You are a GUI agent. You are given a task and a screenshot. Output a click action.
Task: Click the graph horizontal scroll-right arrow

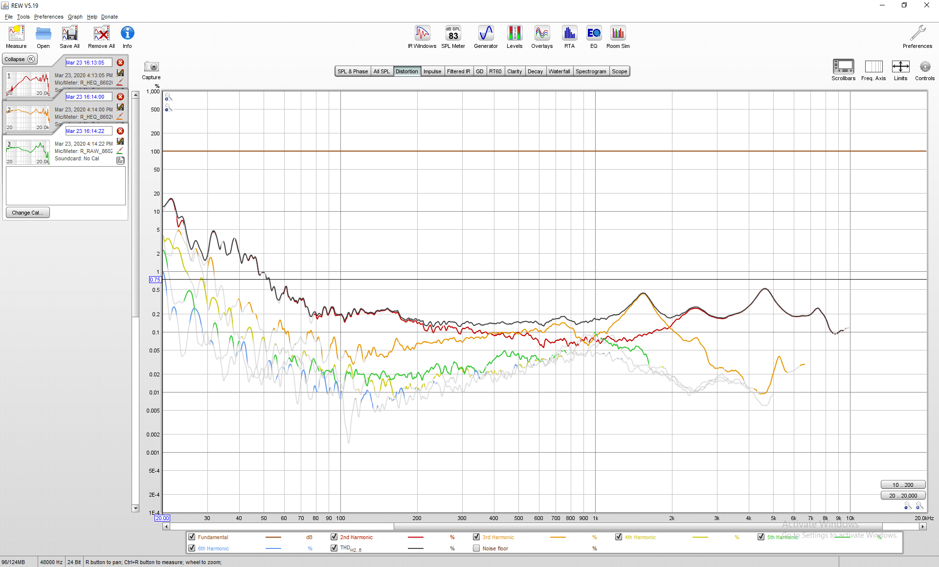(x=923, y=526)
